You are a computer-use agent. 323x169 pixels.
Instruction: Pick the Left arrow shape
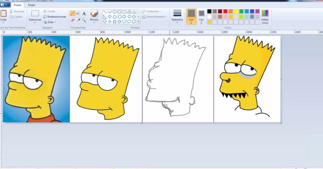tap(129, 17)
